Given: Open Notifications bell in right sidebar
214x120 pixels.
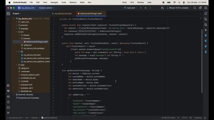Looking at the screenshot, I should 206,13.
